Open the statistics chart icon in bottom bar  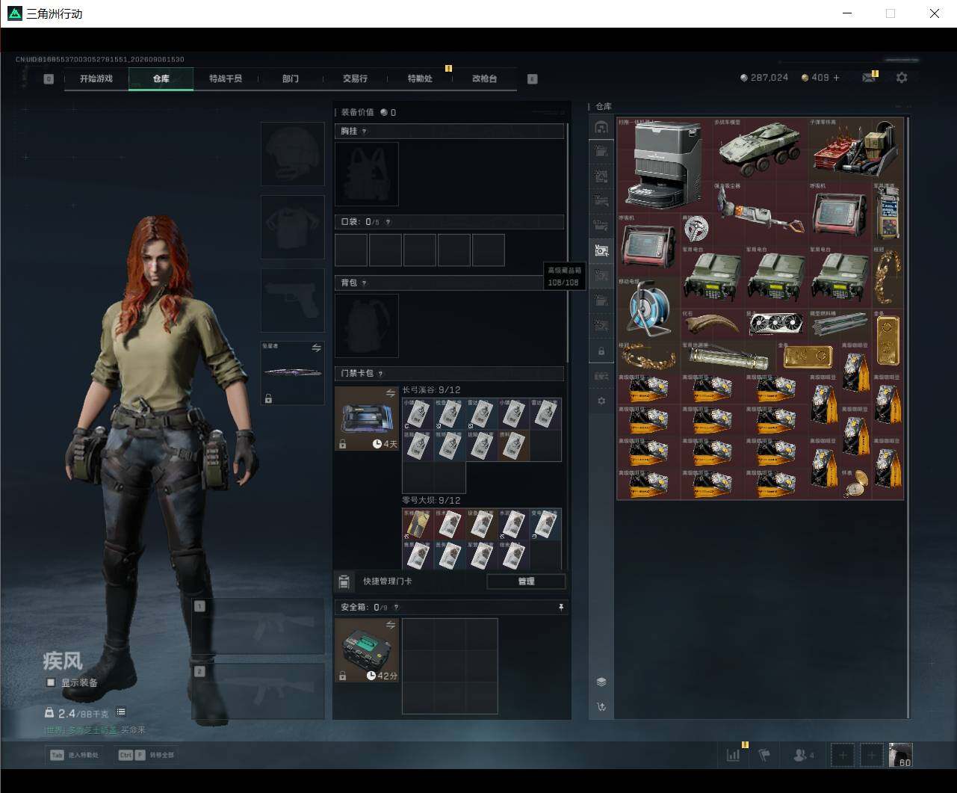[x=734, y=755]
